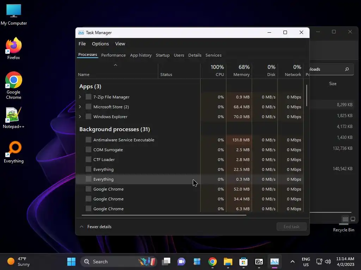The image size is (361, 270).
Task: Open the Options menu
Action: point(100,44)
